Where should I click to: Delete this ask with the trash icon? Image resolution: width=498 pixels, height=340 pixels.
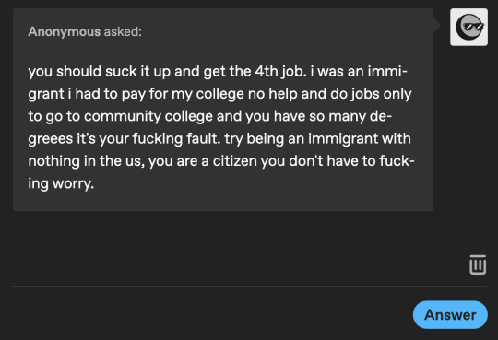(478, 264)
